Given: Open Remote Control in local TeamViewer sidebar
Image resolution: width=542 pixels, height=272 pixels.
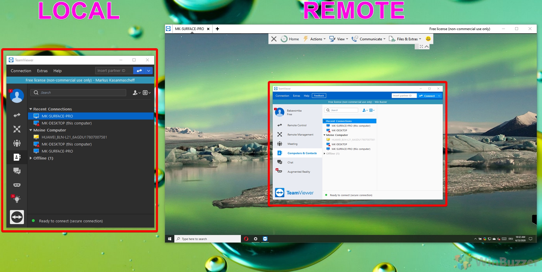Looking at the screenshot, I should pos(17,115).
